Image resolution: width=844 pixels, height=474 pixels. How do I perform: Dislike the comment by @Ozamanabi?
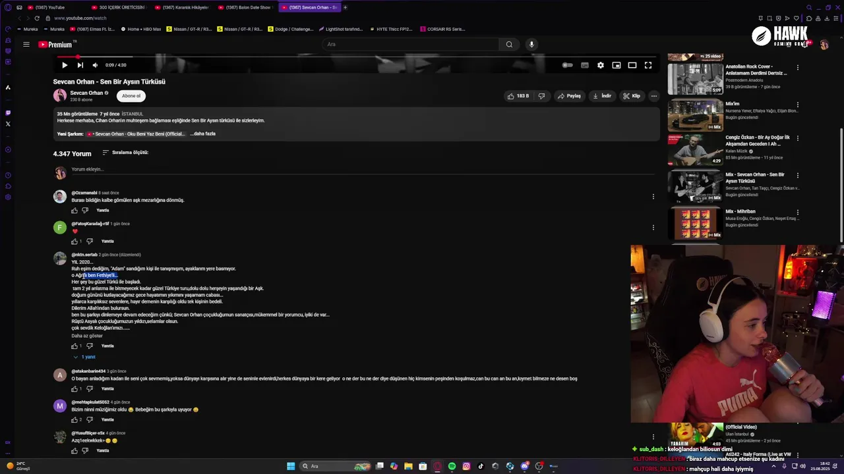point(85,211)
